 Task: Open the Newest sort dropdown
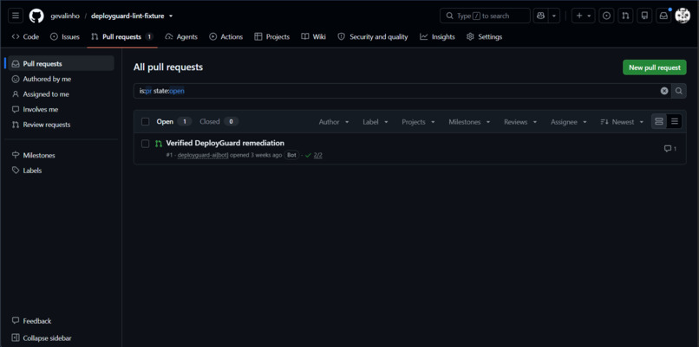tap(622, 122)
